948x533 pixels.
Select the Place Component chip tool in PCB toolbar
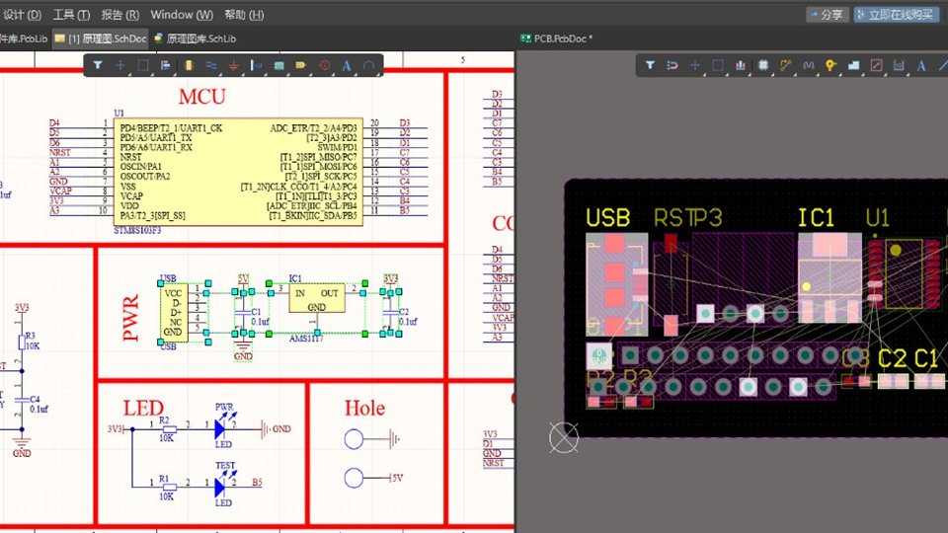point(763,65)
